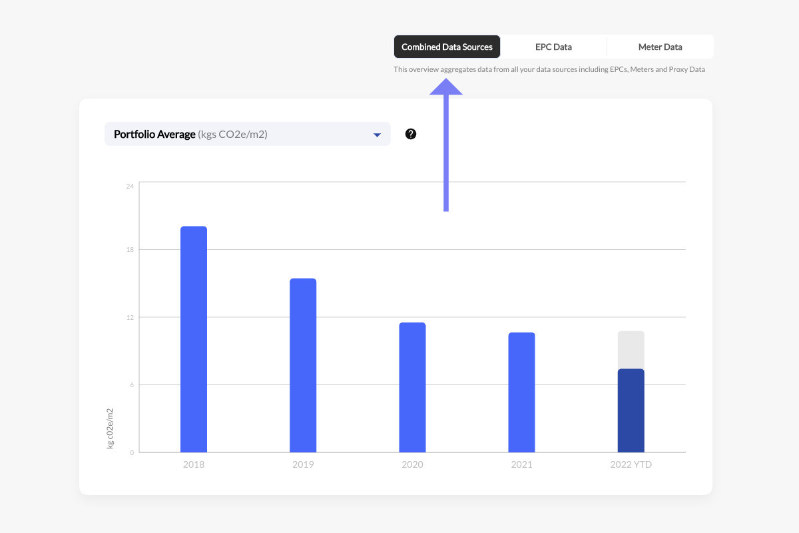Image resolution: width=799 pixels, height=533 pixels.
Task: Select the Combined Data Sources tab
Action: pyautogui.click(x=447, y=47)
